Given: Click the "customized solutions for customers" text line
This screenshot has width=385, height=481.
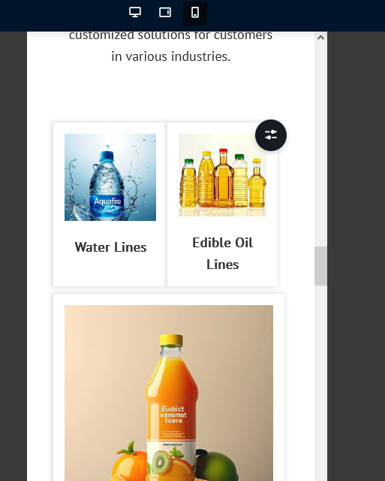Looking at the screenshot, I should [170, 35].
